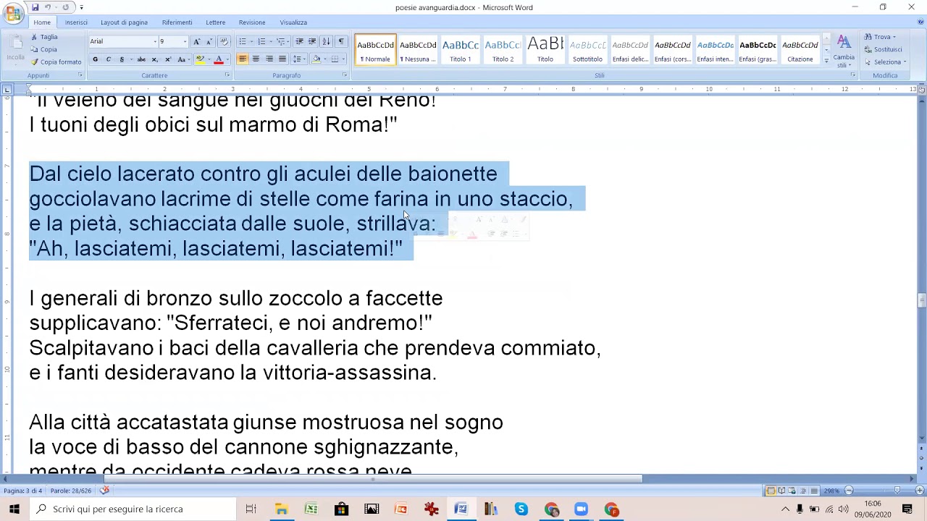This screenshot has width=927, height=521.
Task: Click the subscript x₂ icon
Action: pyautogui.click(x=154, y=59)
